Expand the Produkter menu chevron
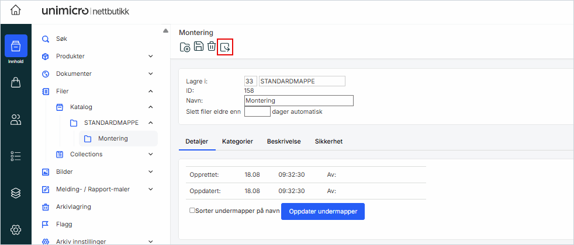574x245 pixels. click(150, 57)
